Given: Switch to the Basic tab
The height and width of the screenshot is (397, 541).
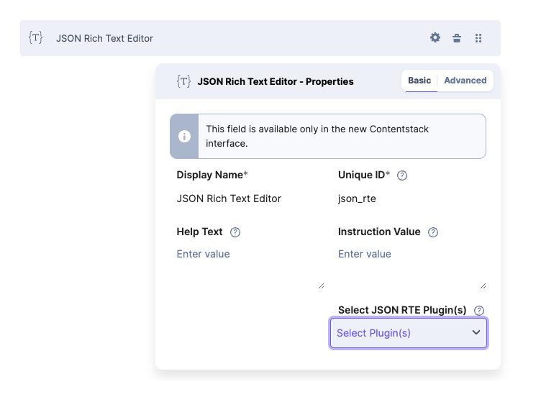Looking at the screenshot, I should tap(419, 81).
